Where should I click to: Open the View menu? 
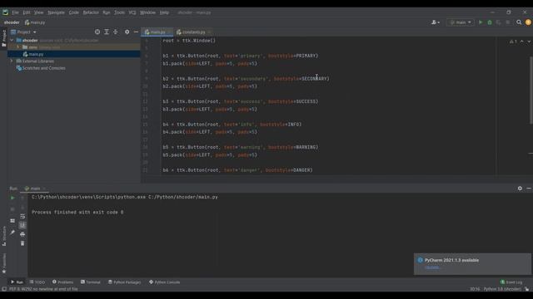click(x=38, y=12)
